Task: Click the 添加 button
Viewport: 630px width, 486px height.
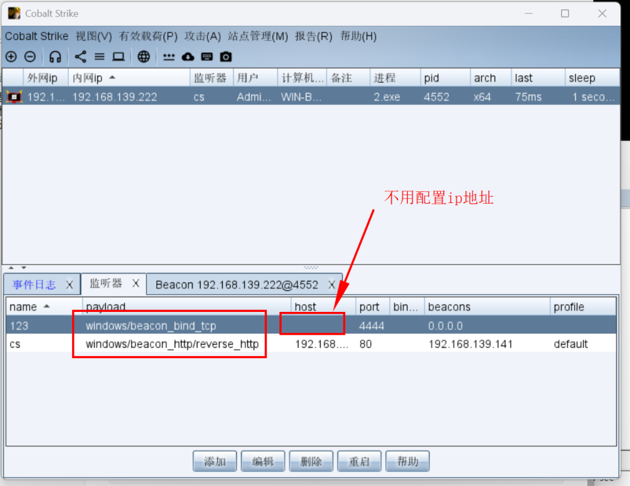Action: pyautogui.click(x=215, y=461)
